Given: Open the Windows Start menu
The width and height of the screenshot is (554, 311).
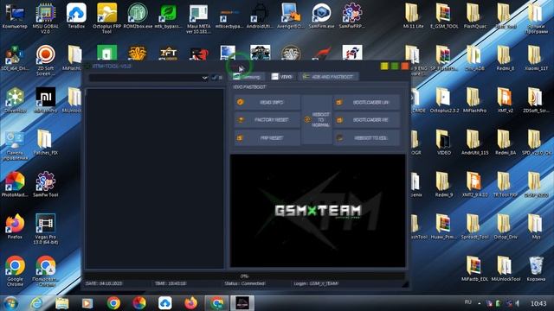Looking at the screenshot, I should 10,303.
